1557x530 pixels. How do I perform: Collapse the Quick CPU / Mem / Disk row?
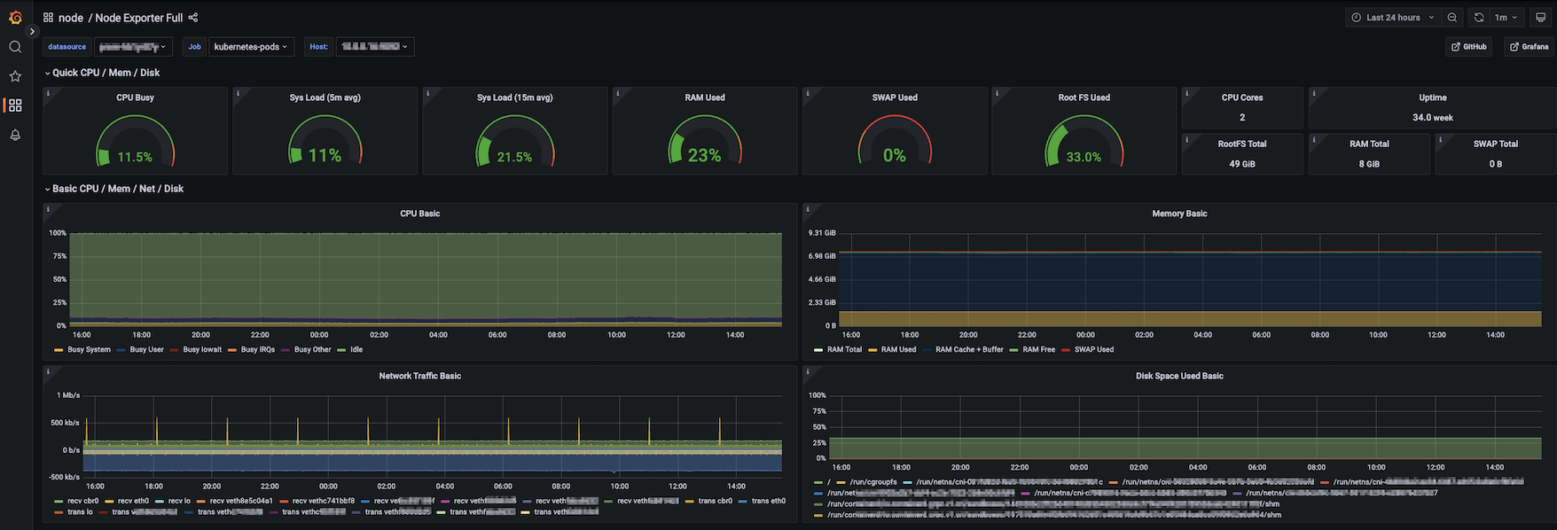[106, 73]
